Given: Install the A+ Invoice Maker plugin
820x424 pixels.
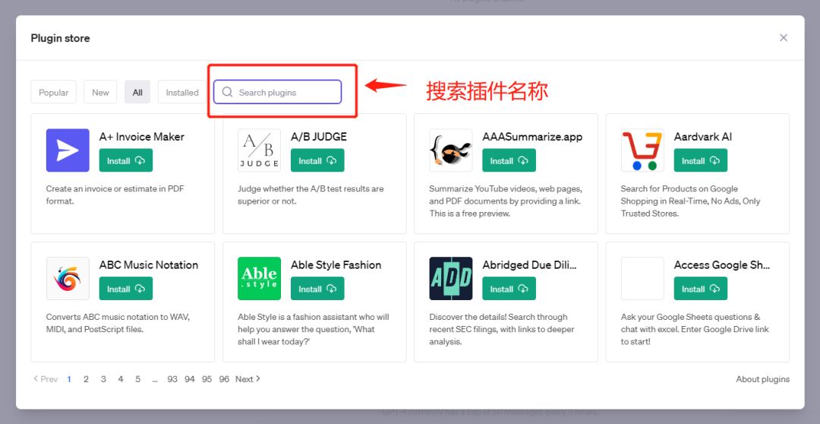Looking at the screenshot, I should 125,160.
